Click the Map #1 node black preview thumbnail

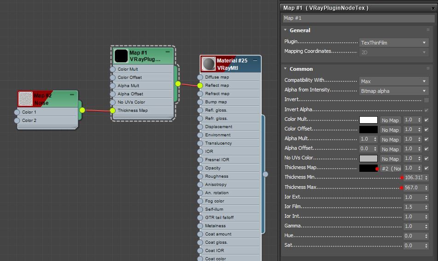tap(121, 56)
